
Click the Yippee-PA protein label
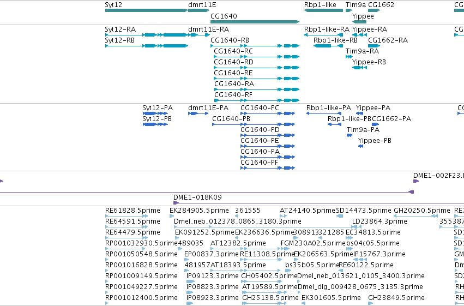click(x=373, y=108)
